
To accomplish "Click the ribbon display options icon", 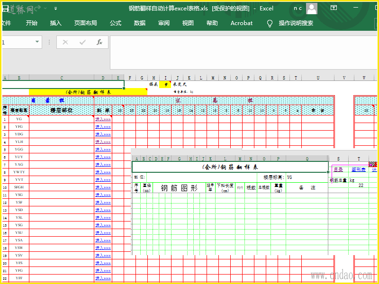I will coord(334,8).
